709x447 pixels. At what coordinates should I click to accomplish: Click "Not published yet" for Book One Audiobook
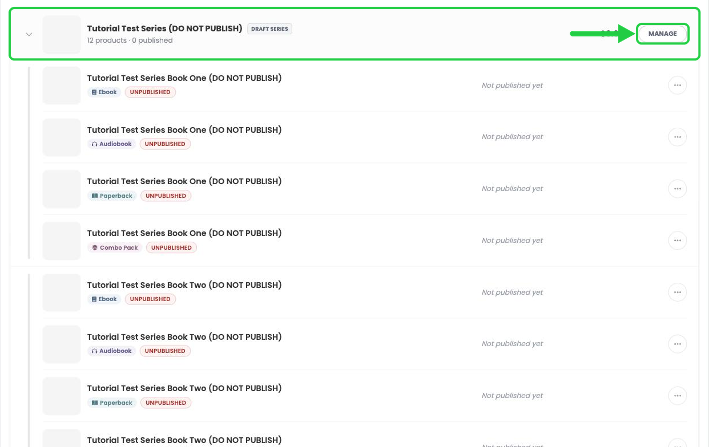(512, 137)
